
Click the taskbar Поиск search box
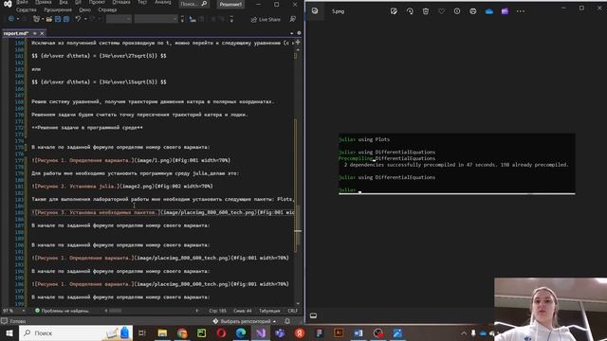tap(76, 332)
